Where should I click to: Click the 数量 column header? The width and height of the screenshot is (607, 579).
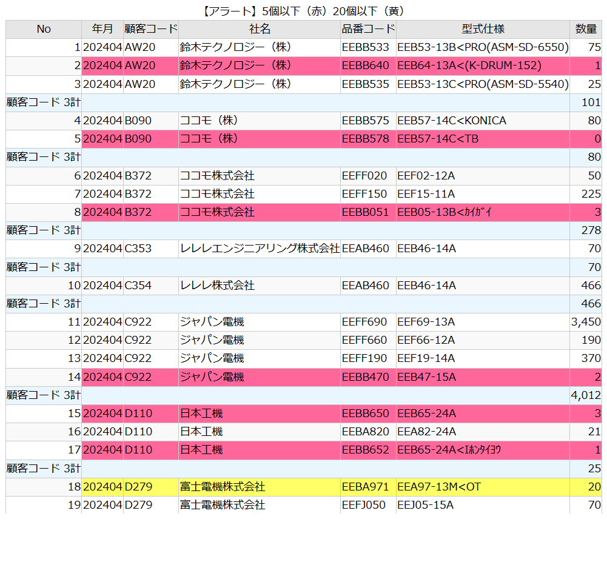(x=585, y=28)
